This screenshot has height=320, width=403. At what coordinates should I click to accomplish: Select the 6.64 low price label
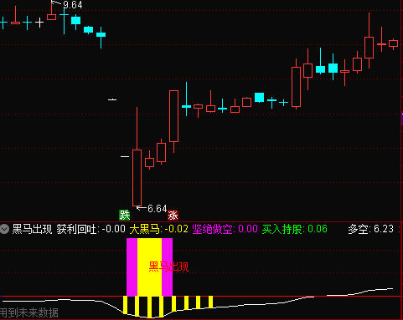pyautogui.click(x=157, y=209)
